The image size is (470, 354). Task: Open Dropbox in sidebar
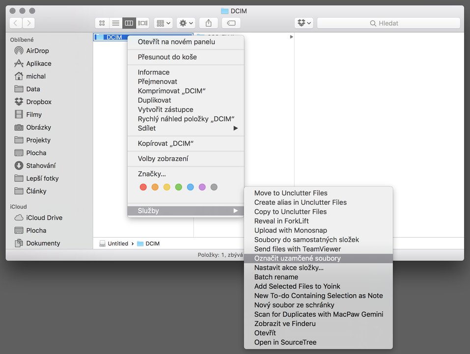coord(33,102)
